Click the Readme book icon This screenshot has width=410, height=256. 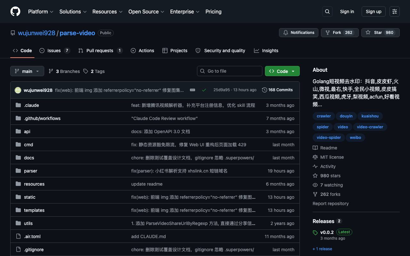315,148
